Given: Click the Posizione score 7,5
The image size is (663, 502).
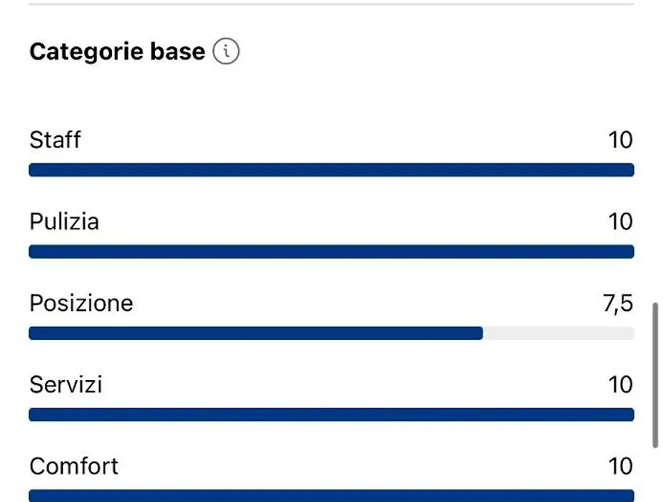Looking at the screenshot, I should 618,303.
